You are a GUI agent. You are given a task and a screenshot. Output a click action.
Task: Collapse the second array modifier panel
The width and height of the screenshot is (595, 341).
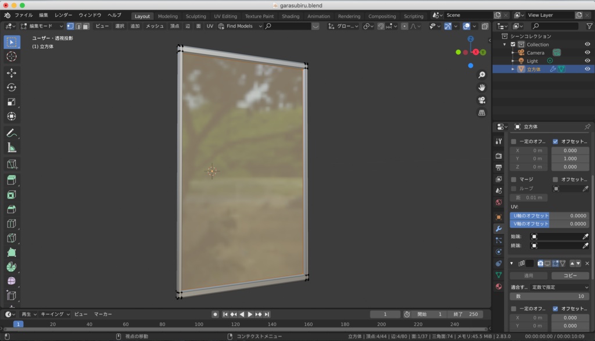pos(511,263)
